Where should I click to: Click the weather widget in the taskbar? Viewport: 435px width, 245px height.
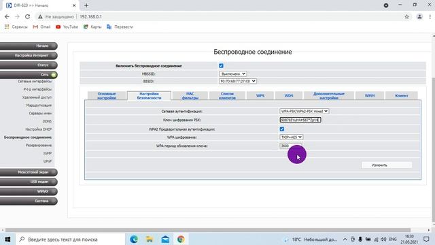click(310, 239)
